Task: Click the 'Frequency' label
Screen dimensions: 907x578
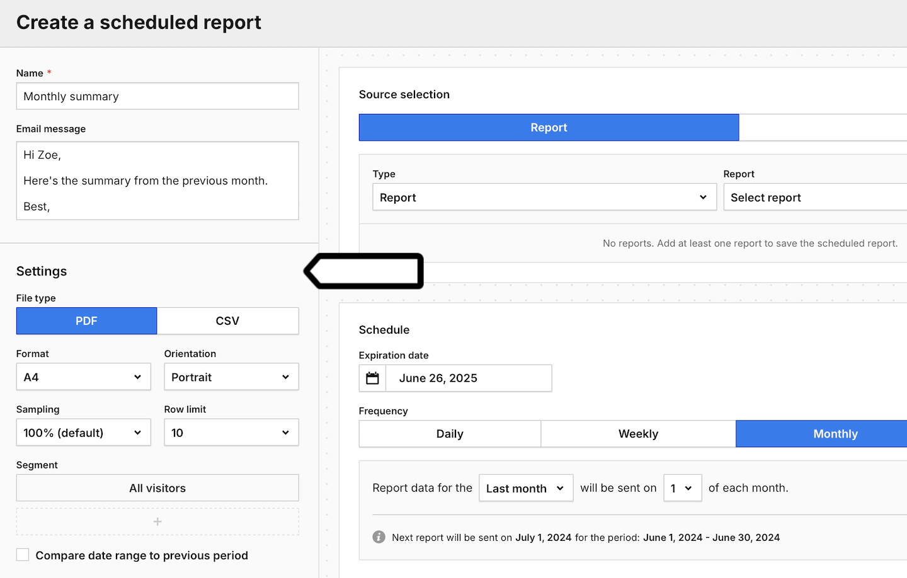Action: 384,411
